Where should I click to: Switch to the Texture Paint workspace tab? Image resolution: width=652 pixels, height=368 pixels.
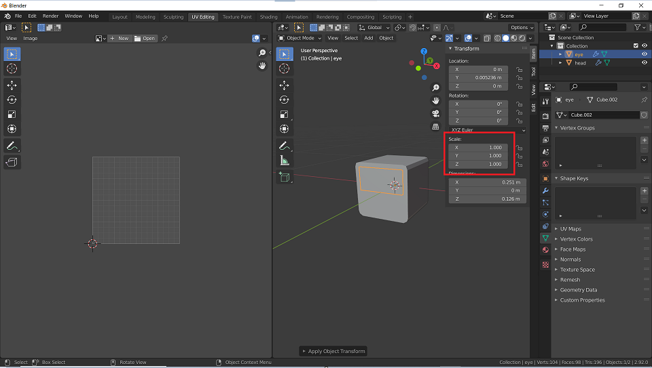point(237,16)
